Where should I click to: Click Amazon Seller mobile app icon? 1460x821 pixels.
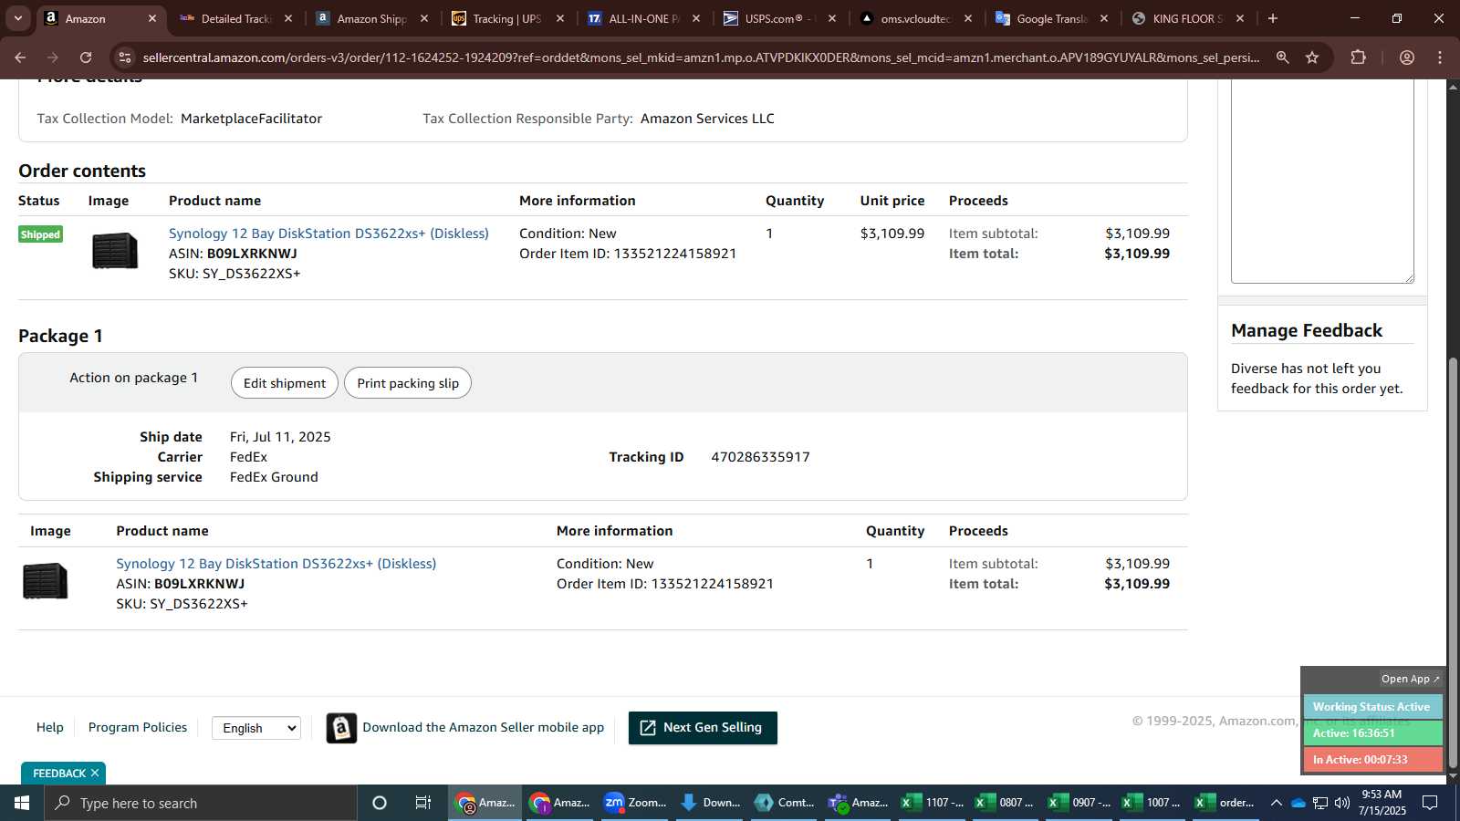(x=341, y=728)
